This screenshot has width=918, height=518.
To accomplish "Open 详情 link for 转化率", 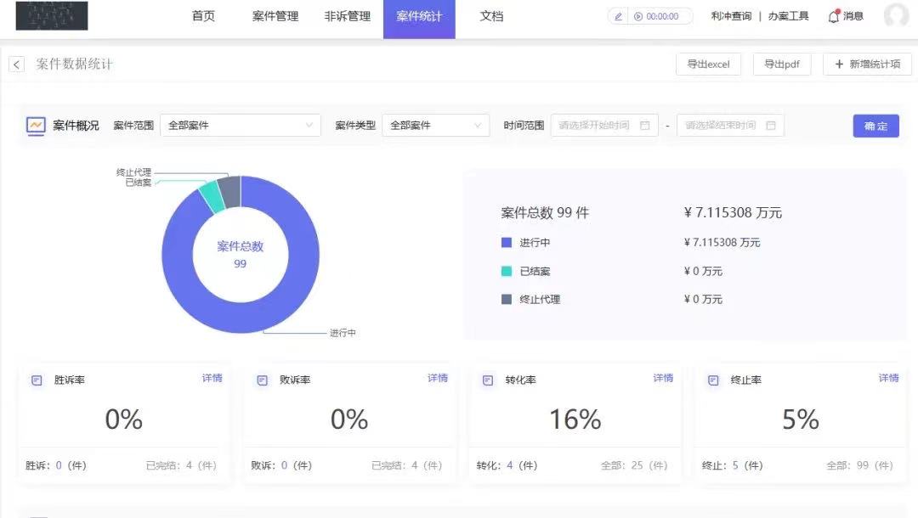I will coord(663,378).
